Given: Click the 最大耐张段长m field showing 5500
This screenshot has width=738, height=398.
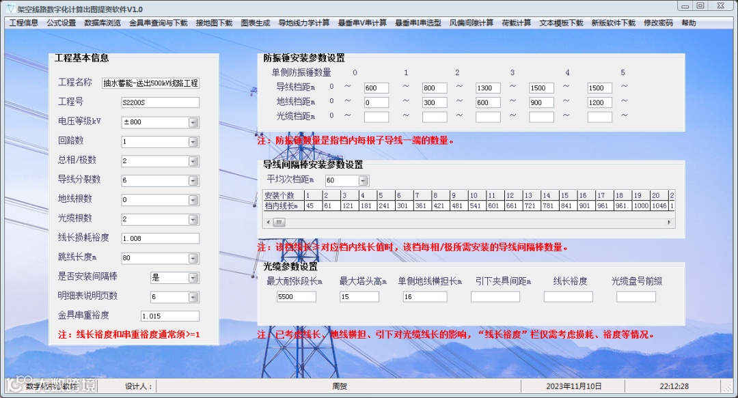Looking at the screenshot, I should (x=297, y=297).
